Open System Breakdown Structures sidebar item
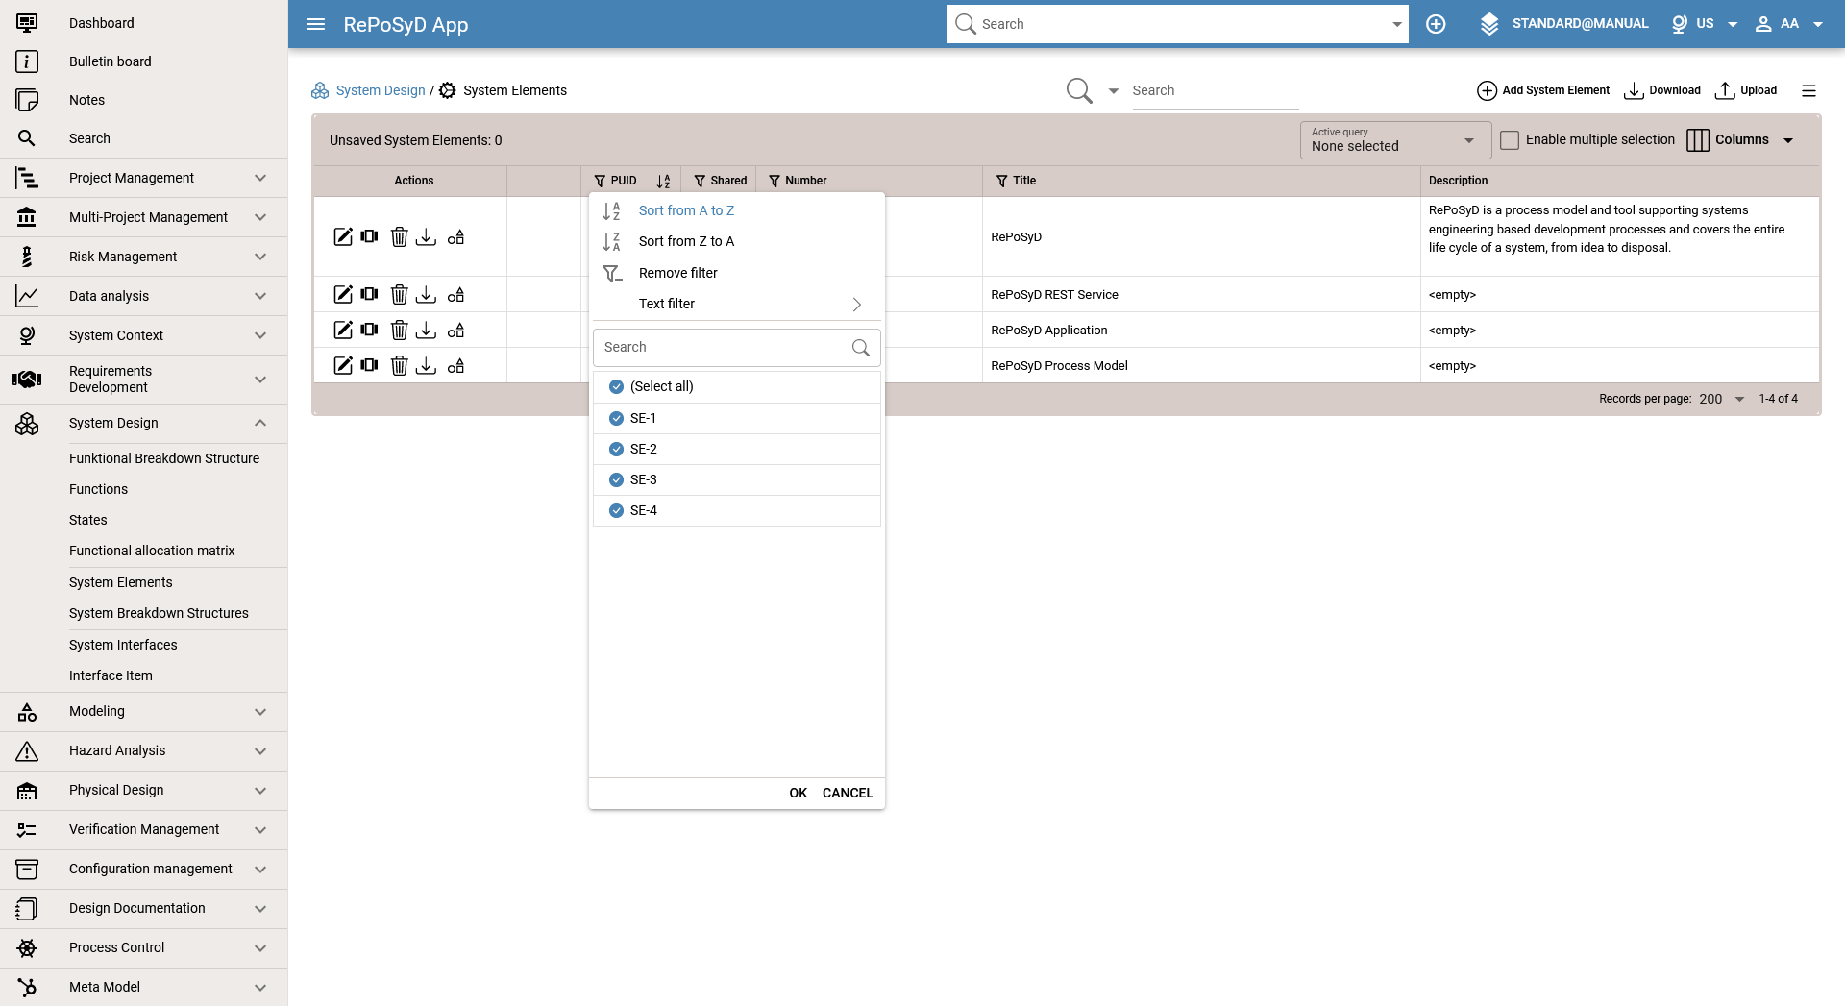The image size is (1845, 1006). 159,613
